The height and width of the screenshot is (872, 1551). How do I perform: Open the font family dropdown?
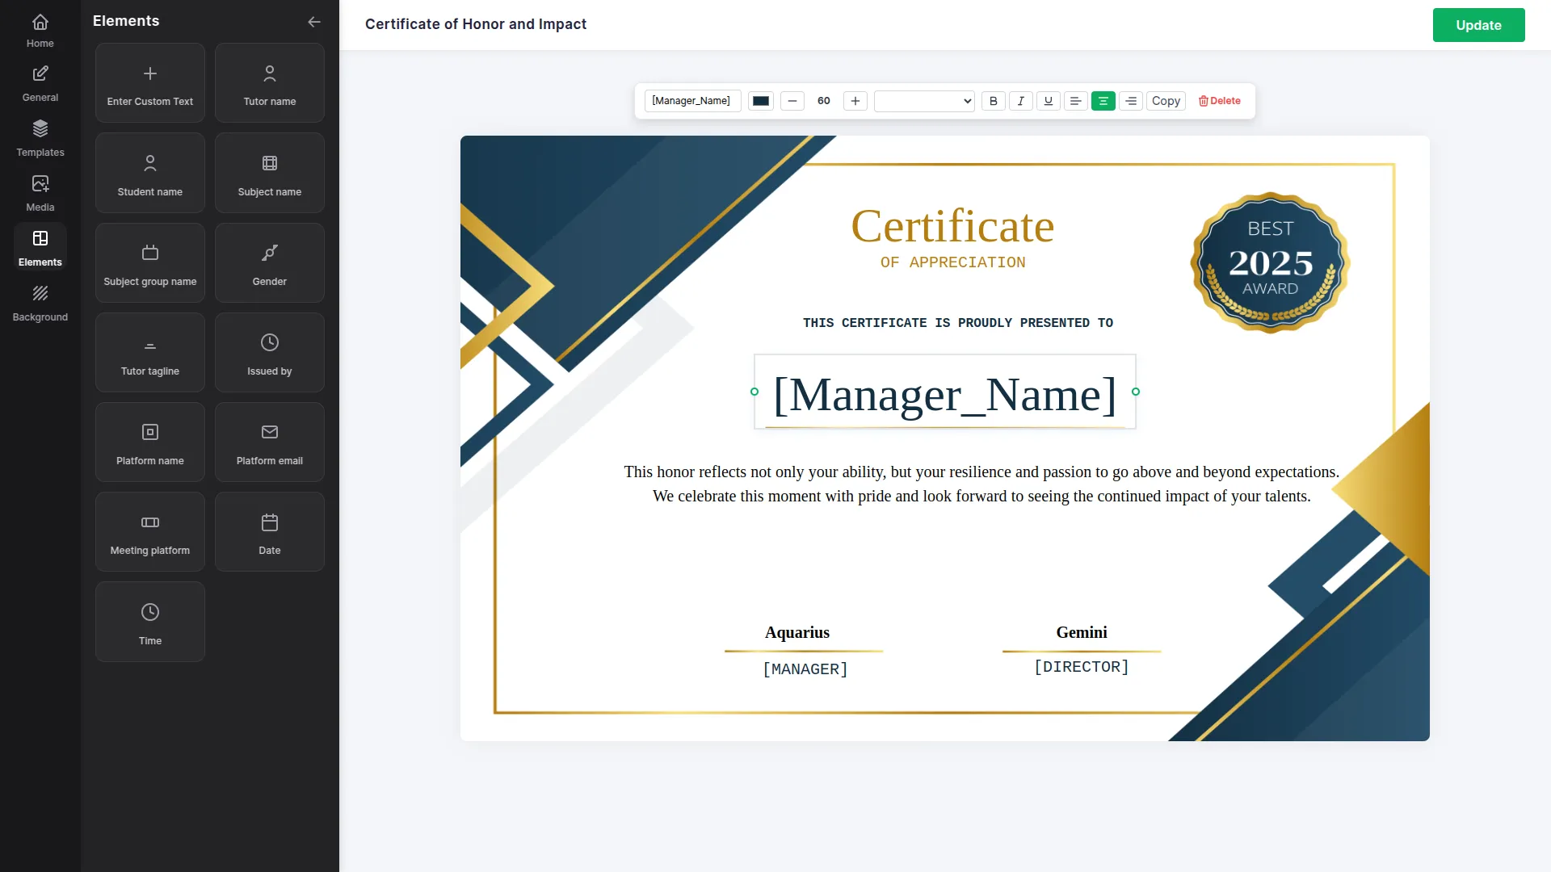tap(923, 101)
